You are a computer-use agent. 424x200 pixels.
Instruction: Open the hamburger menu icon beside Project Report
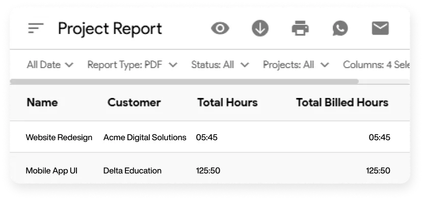click(x=36, y=28)
